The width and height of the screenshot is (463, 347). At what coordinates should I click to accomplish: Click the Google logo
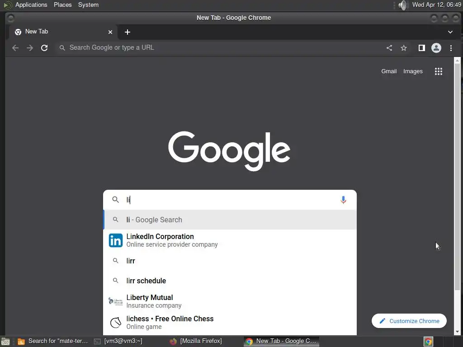point(229,151)
